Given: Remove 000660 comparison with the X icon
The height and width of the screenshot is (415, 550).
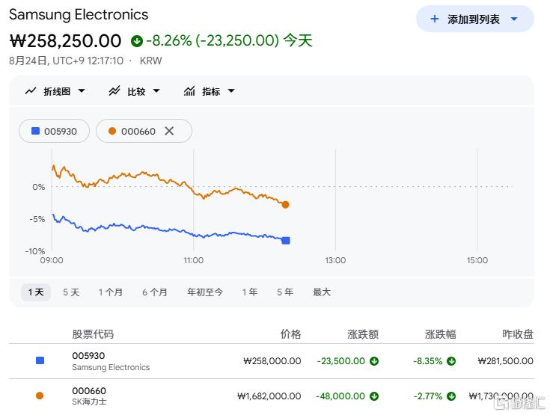Looking at the screenshot, I should point(169,131).
